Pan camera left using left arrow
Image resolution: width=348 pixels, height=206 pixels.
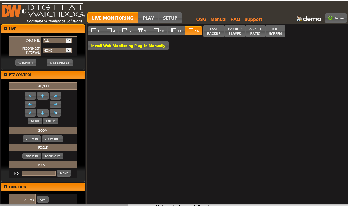click(30, 104)
